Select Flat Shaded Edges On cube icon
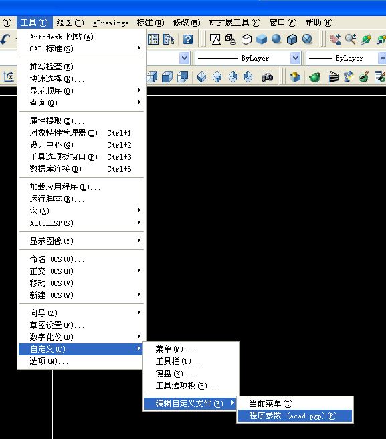 [292, 39]
